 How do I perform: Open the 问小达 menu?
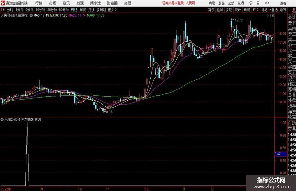click(95, 3)
